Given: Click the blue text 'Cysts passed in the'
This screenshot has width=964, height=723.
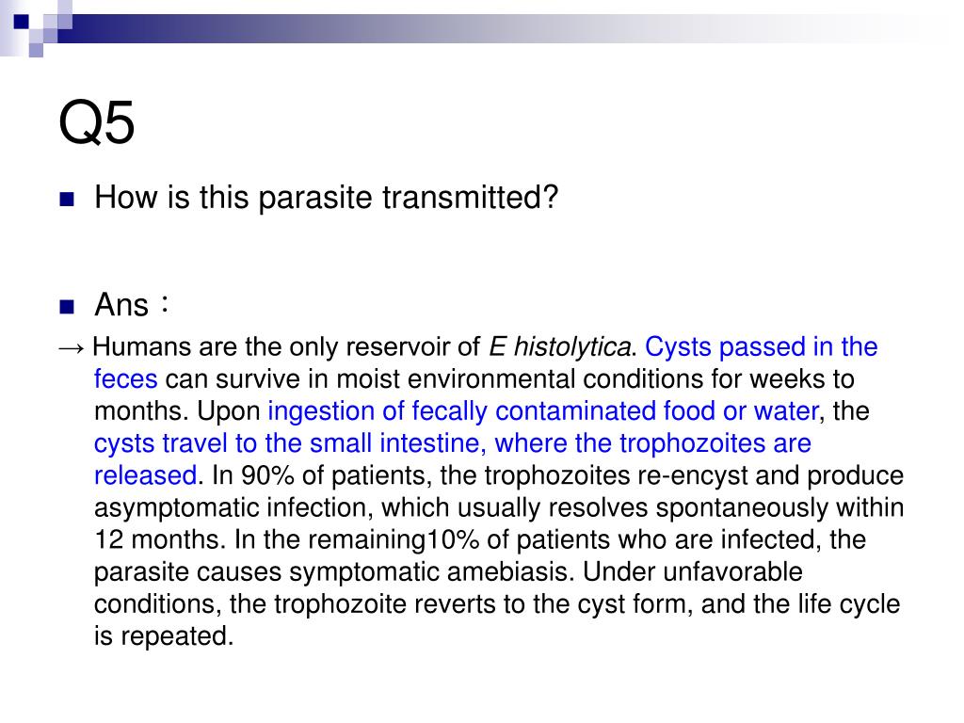Looking at the screenshot, I should [x=761, y=346].
